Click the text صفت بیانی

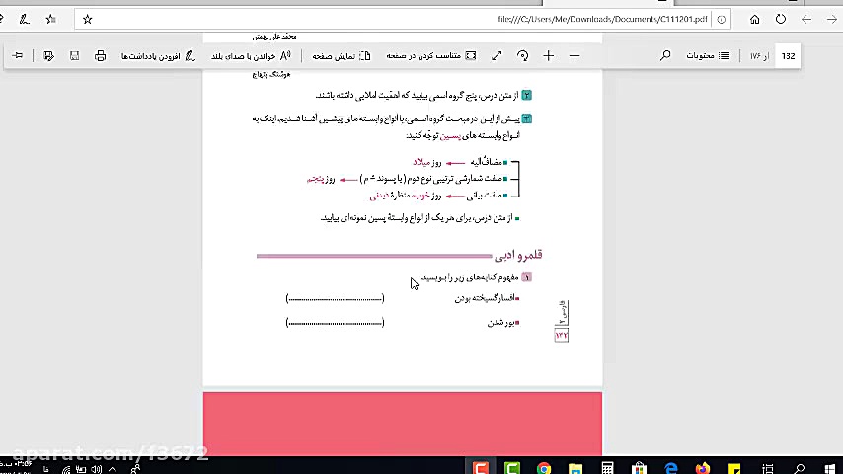point(484,196)
